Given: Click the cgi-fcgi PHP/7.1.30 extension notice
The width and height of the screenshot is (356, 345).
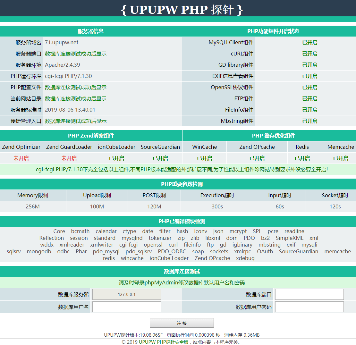Looking at the screenshot, I should 182,170.
